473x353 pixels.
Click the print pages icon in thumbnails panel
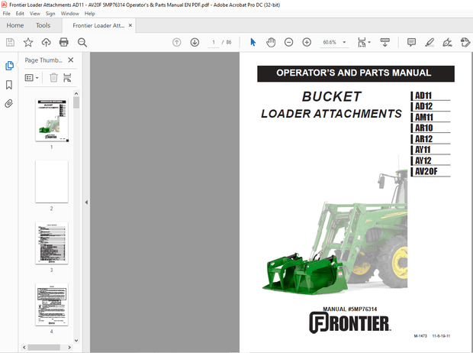pyautogui.click(x=67, y=78)
